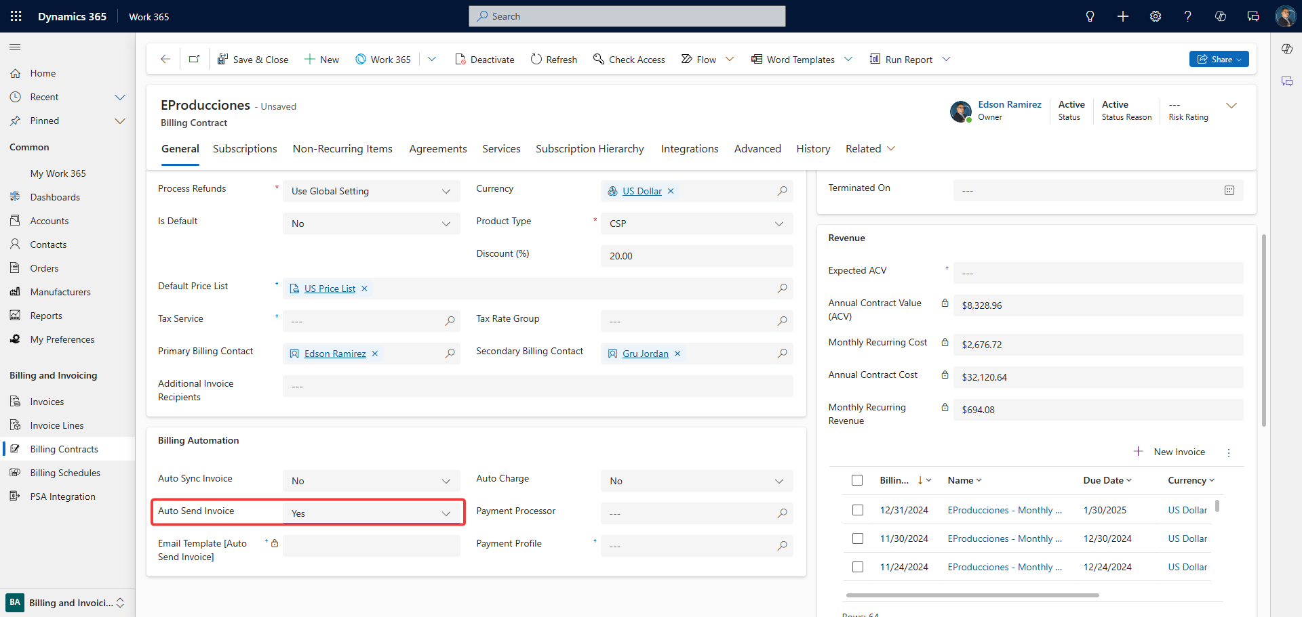Search the Payment Processor lookup magnifier
Viewport: 1302px width, 617px height.
(783, 513)
